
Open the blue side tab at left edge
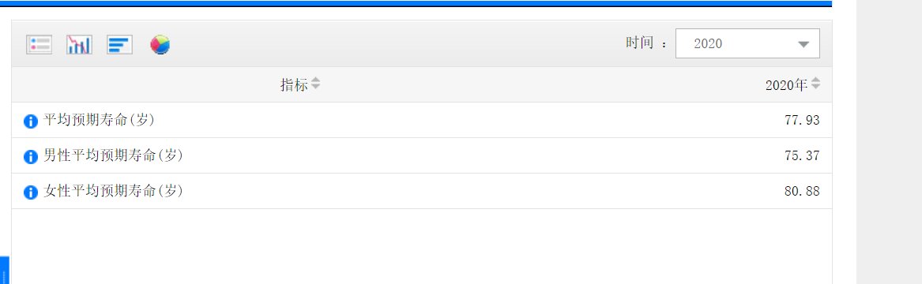point(4,270)
